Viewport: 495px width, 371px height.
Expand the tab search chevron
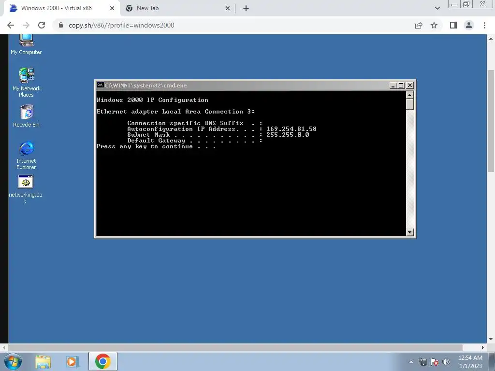pos(437,8)
